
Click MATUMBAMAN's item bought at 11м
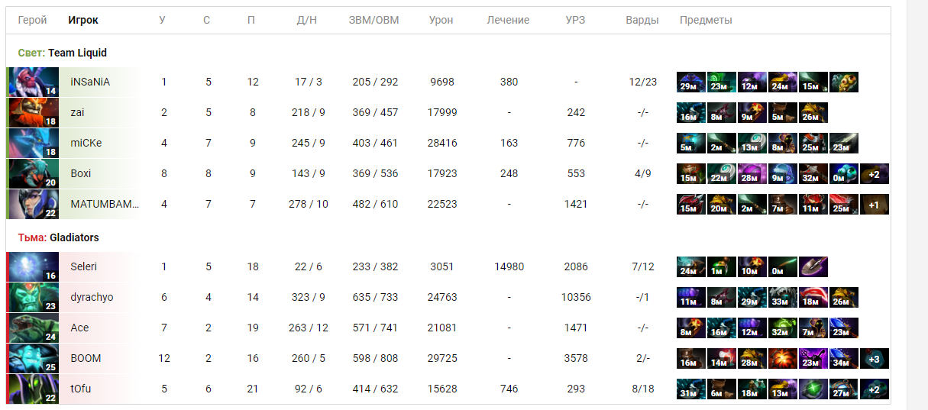click(813, 205)
